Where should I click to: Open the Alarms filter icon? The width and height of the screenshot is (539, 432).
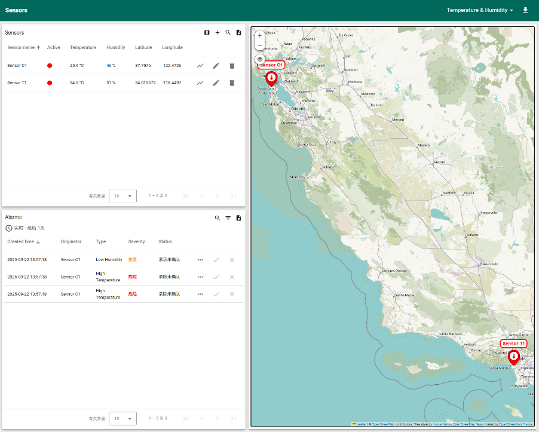[x=228, y=218]
